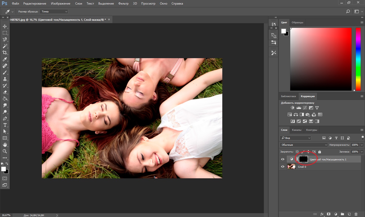
Task: Toggle the lock all layer button
Action: click(320, 152)
